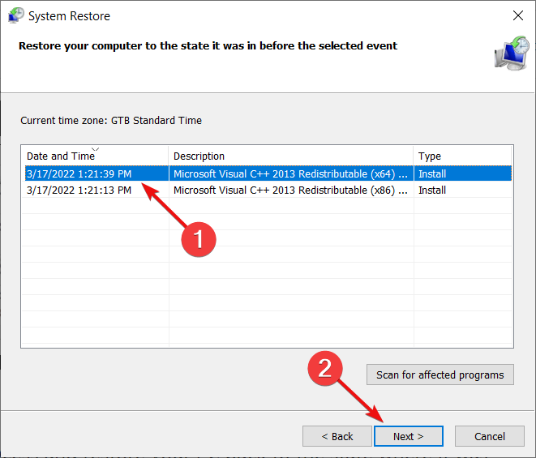The height and width of the screenshot is (458, 536).
Task: Go to the previous step with Back
Action: 337,436
